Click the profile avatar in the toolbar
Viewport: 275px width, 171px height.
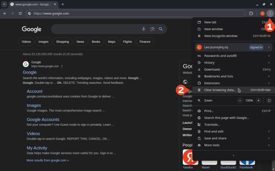(x=262, y=13)
